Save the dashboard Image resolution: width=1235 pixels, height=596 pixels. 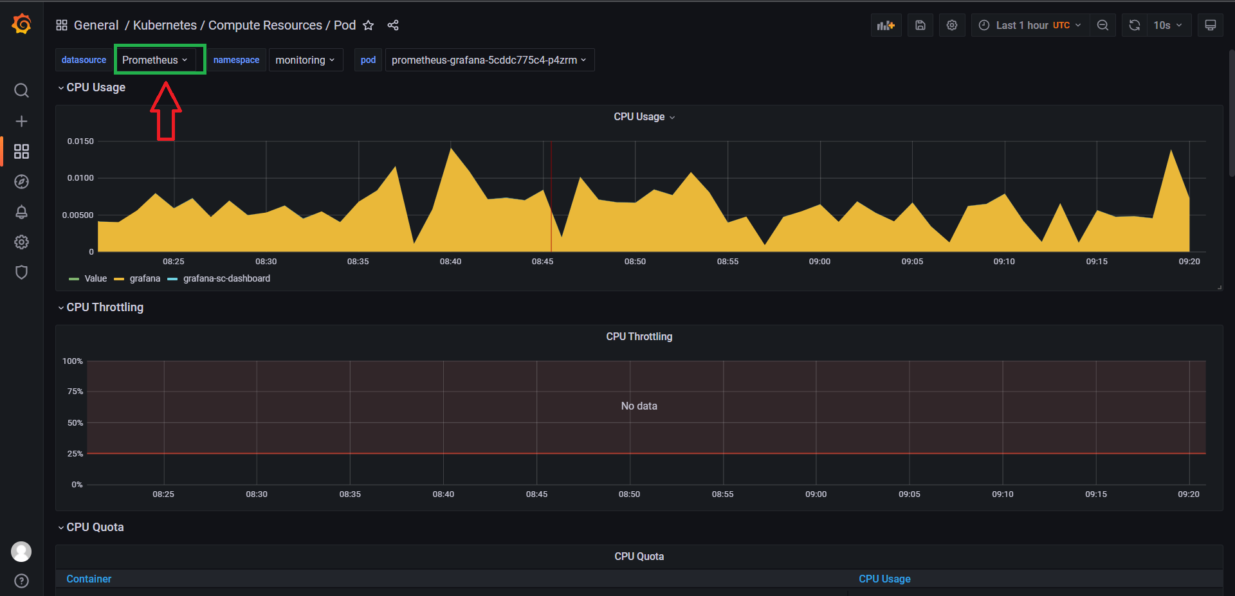coord(920,25)
